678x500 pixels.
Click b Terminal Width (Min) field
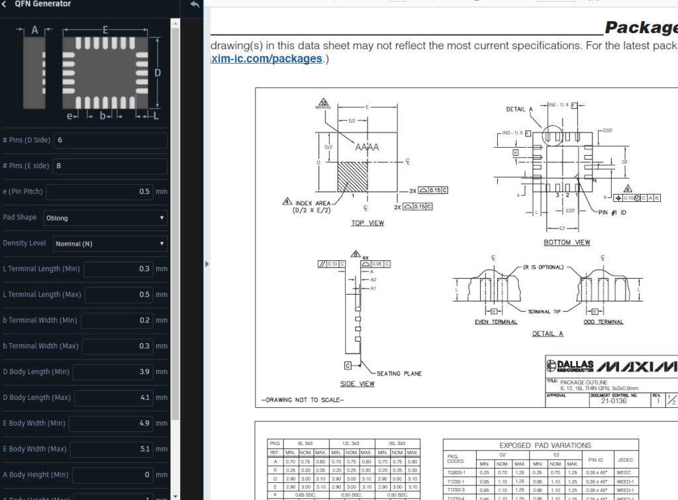[x=117, y=320]
